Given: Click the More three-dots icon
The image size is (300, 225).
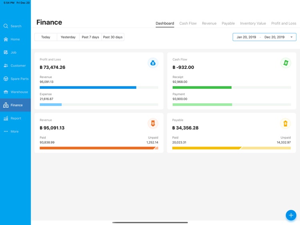Looking at the screenshot, I should click(6, 131).
